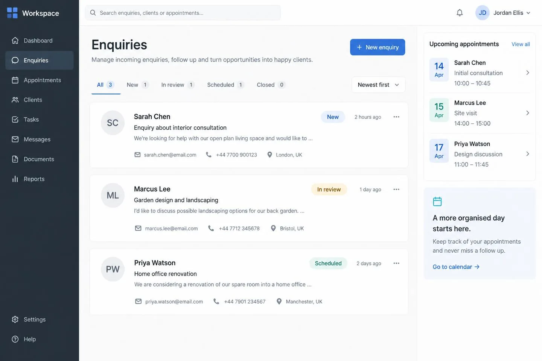The width and height of the screenshot is (542, 361).
Task: Click the SC avatar for Sarah Chen
Action: [x=113, y=123]
